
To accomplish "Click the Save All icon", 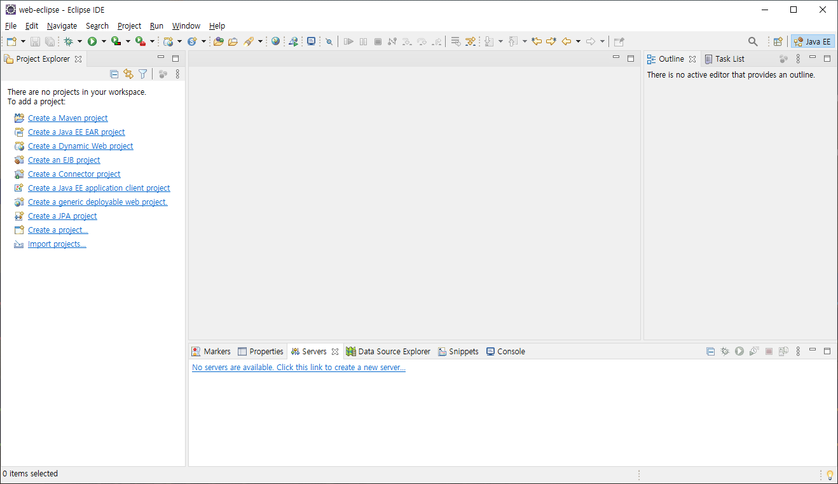I will click(x=50, y=41).
